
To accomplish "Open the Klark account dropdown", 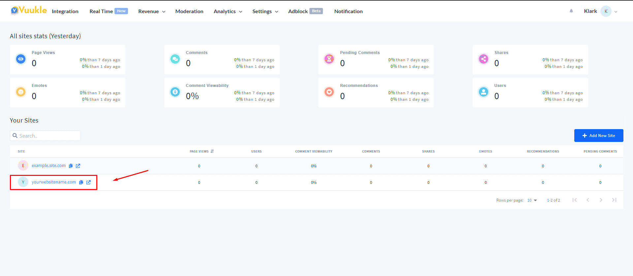I will pos(600,11).
